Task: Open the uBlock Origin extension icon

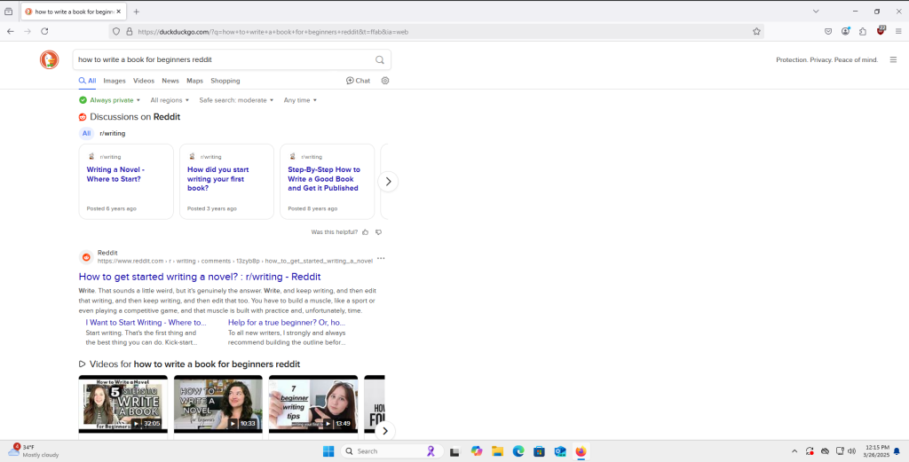Action: click(x=881, y=31)
